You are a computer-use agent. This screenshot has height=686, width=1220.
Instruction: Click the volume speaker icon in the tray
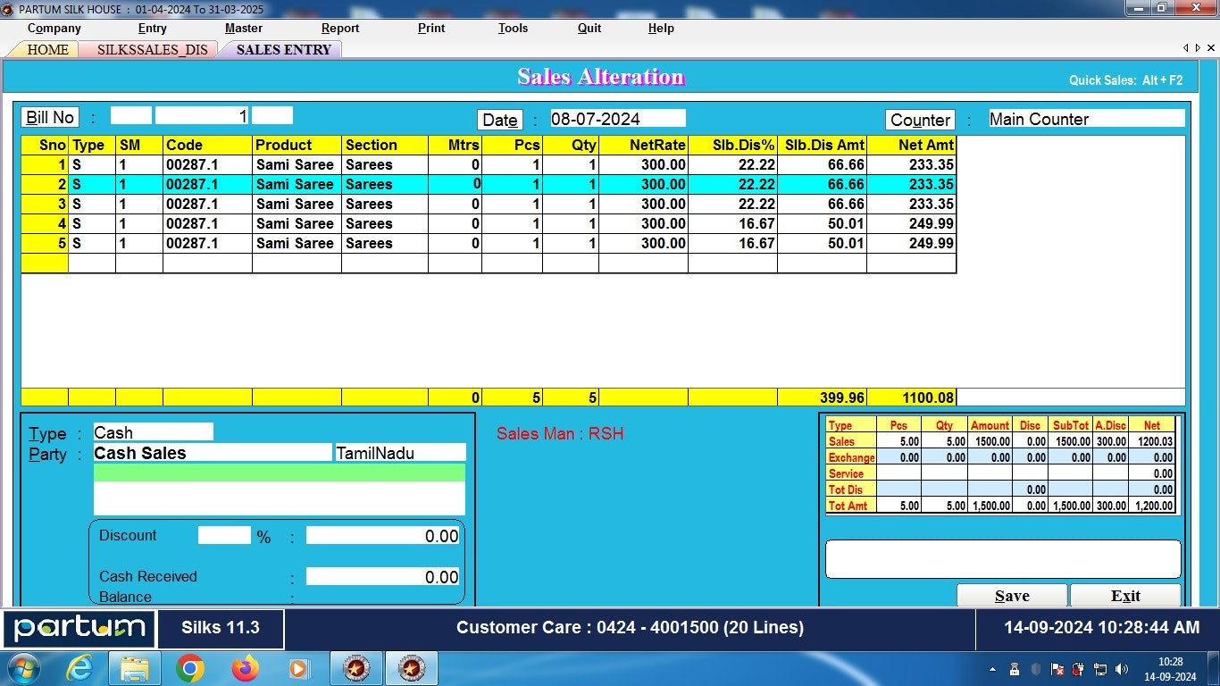click(x=1122, y=669)
